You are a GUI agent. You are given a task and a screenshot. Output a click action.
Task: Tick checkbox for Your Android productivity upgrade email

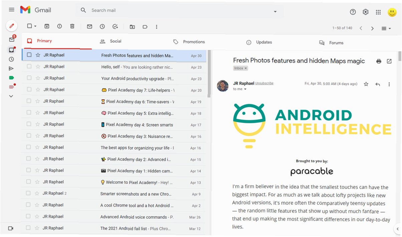(x=29, y=78)
